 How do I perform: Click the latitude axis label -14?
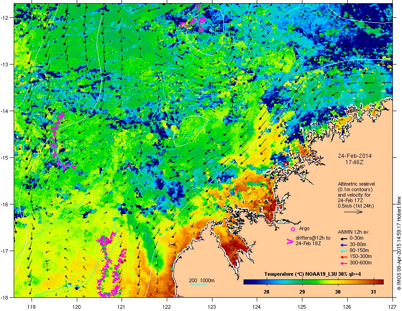pyautogui.click(x=5, y=111)
